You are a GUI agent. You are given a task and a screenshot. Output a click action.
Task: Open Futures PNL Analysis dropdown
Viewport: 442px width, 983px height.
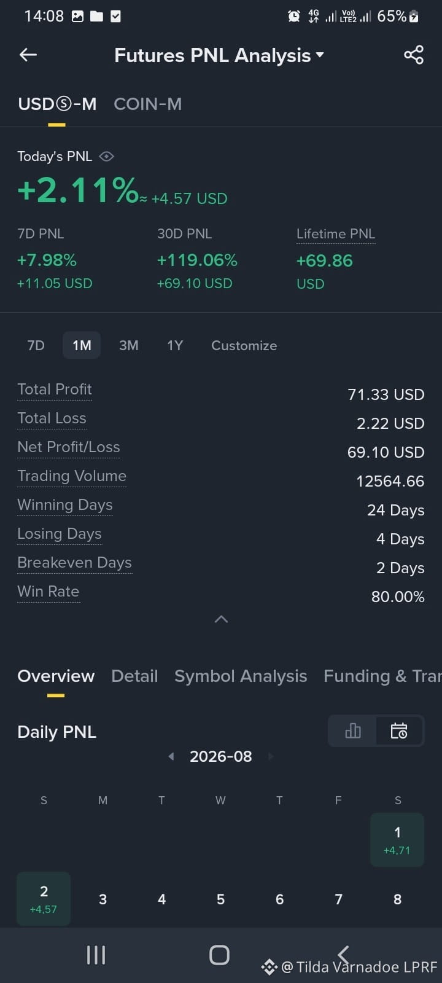(x=219, y=55)
